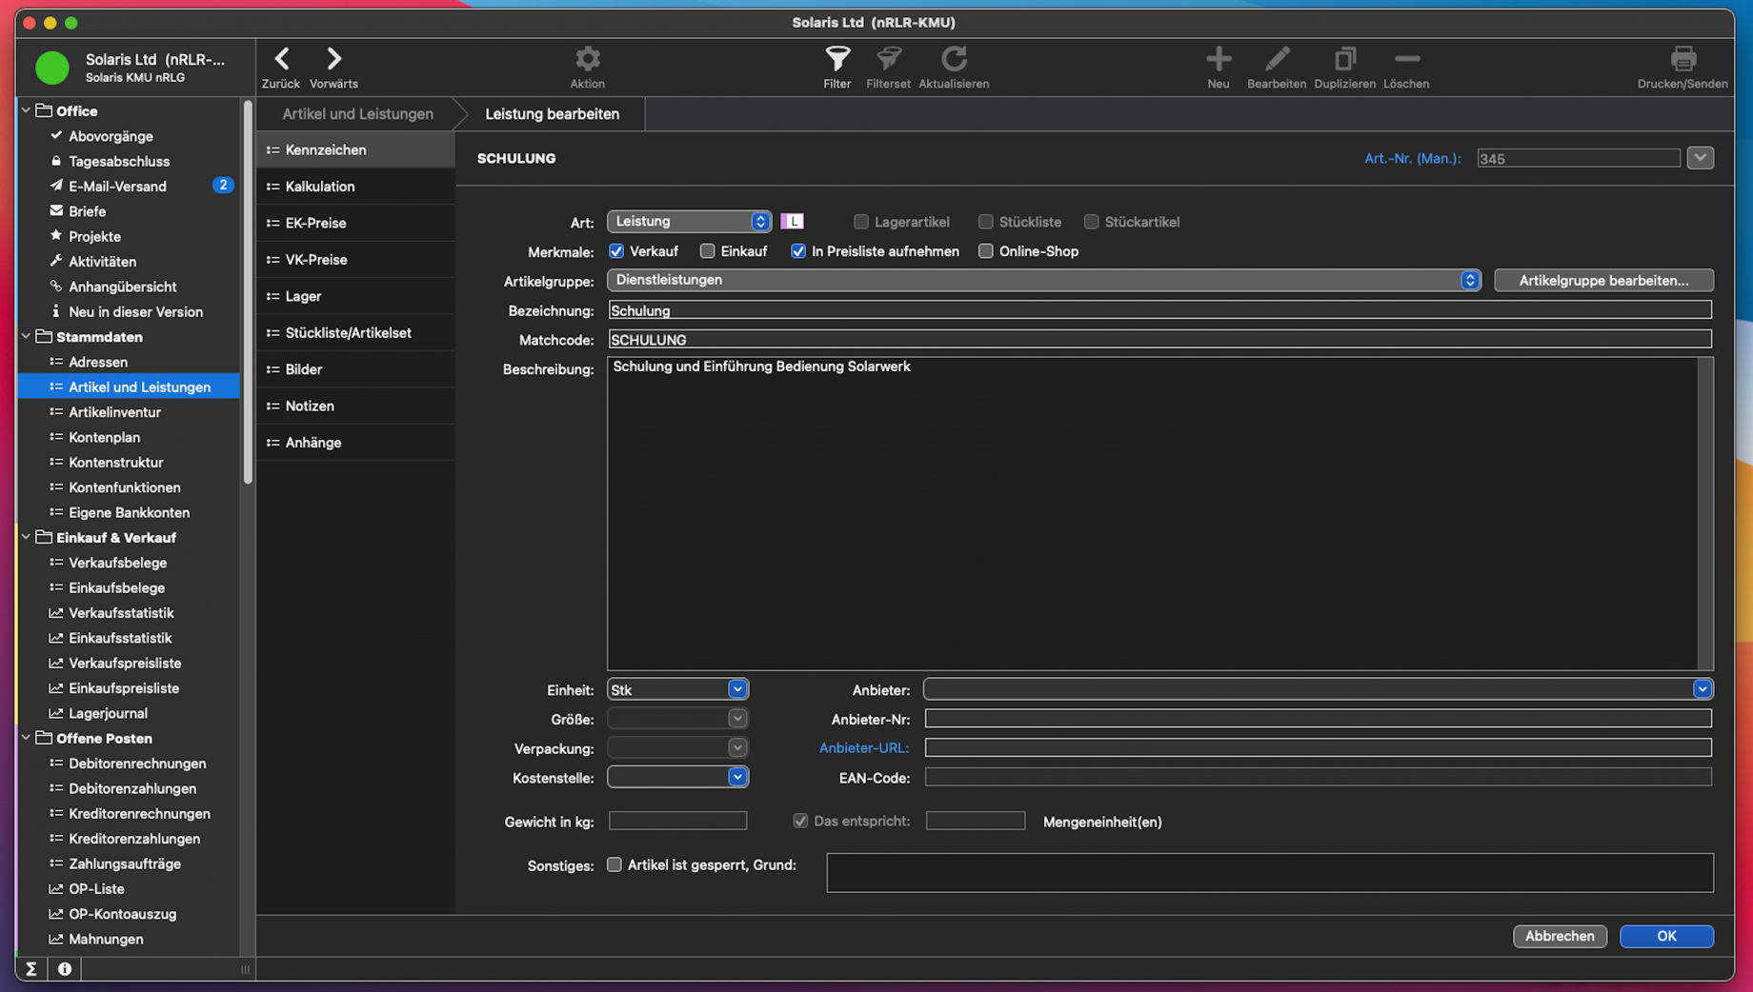Open the Aktion gear menu
The height and width of the screenshot is (992, 1753).
pos(587,59)
